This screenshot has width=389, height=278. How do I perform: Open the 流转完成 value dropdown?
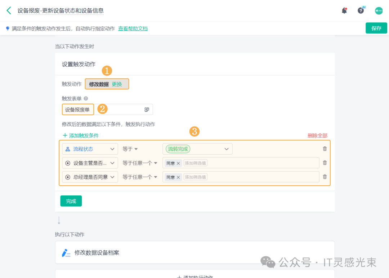point(226,149)
